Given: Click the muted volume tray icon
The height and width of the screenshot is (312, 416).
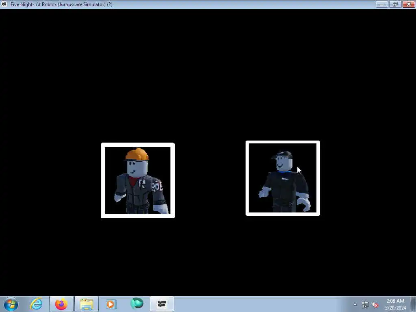Looking at the screenshot, I should [x=375, y=305].
